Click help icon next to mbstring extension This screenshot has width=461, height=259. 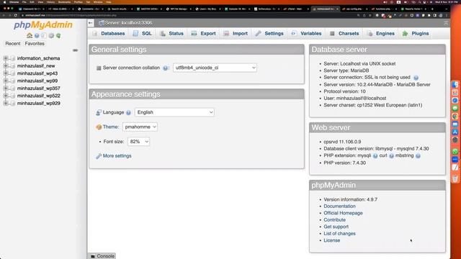pos(418,156)
